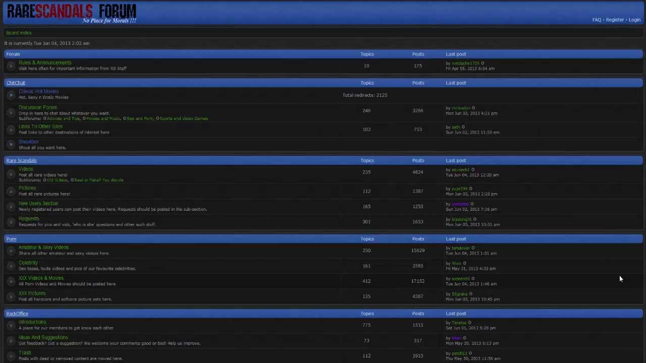
Task: Click the forum status icon beside Trash
Action: click(x=11, y=355)
